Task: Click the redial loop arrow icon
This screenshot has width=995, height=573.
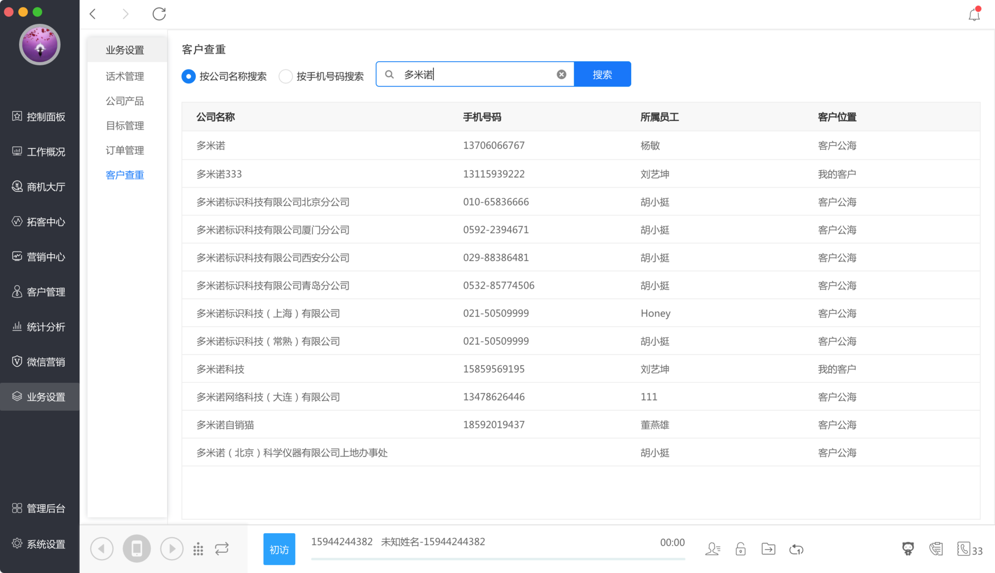Action: tap(797, 549)
